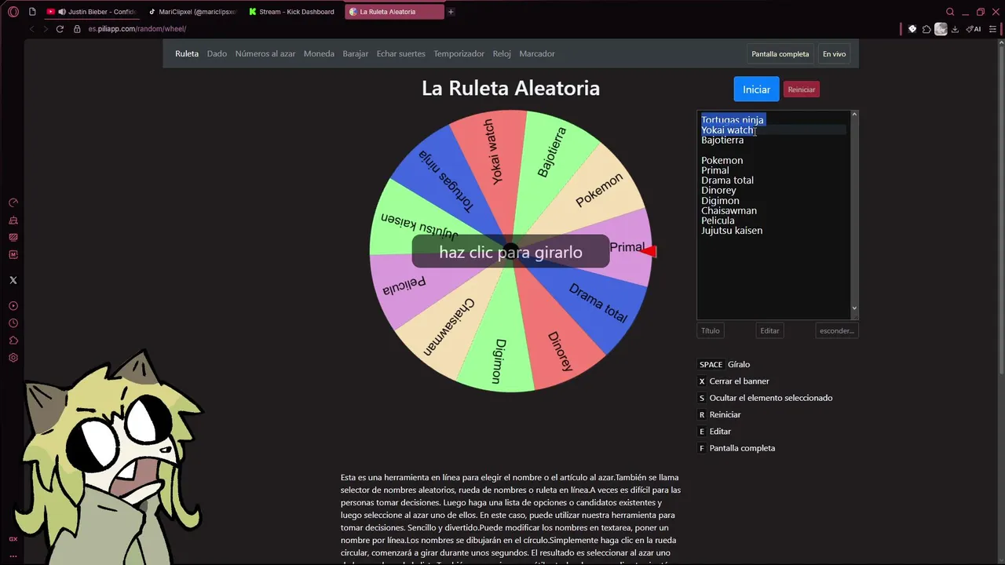Open X (Twitter) in the sidebar
Screen dimensions: 1005x565
click(13, 280)
